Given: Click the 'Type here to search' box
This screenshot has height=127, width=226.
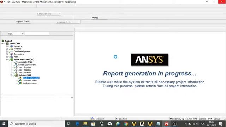Looking at the screenshot, I should pyautogui.click(x=36, y=124).
